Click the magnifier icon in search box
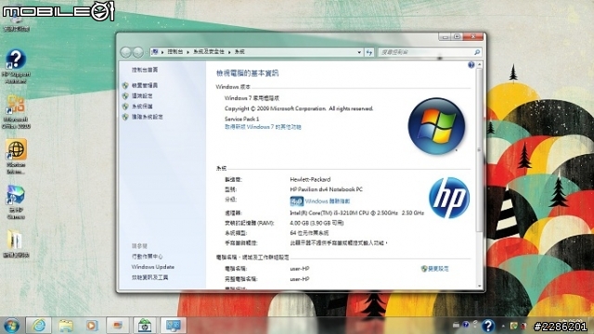 click(x=477, y=52)
